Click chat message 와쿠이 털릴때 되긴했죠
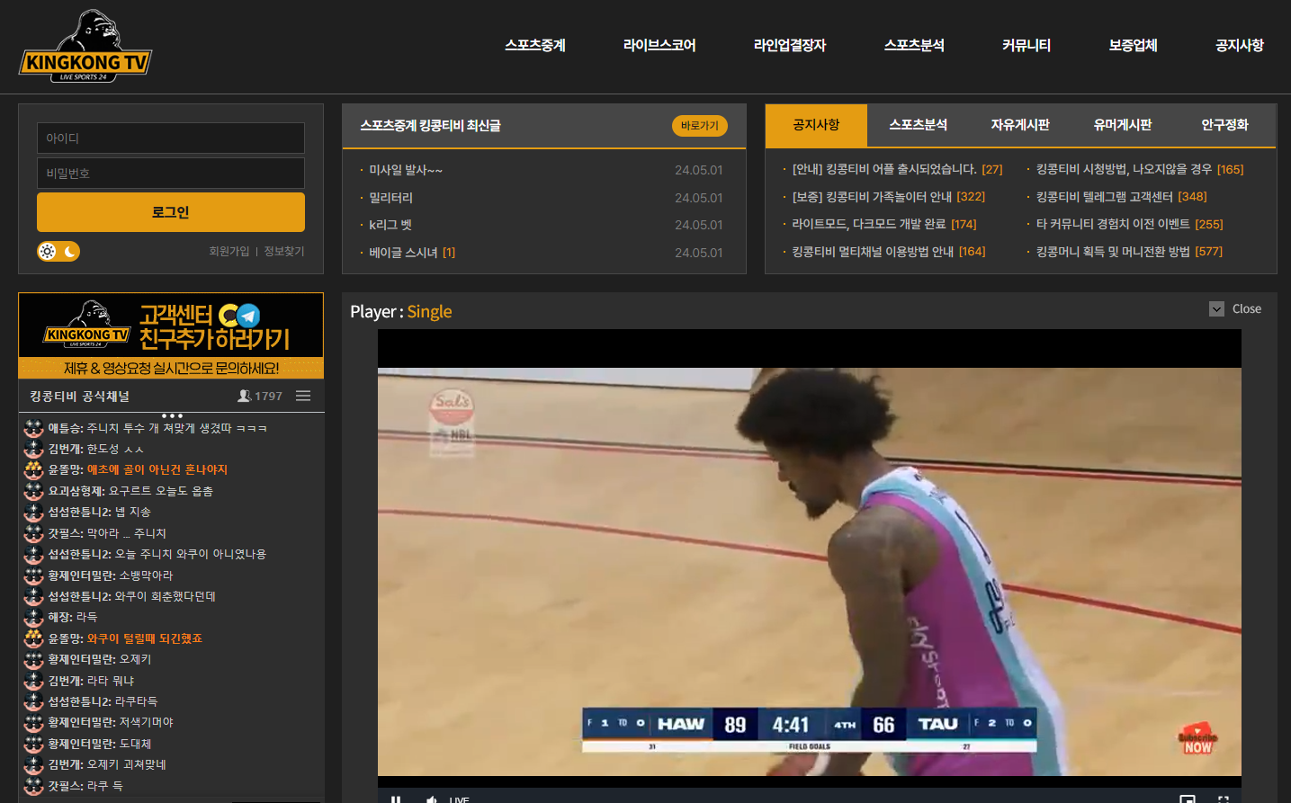 [145, 638]
